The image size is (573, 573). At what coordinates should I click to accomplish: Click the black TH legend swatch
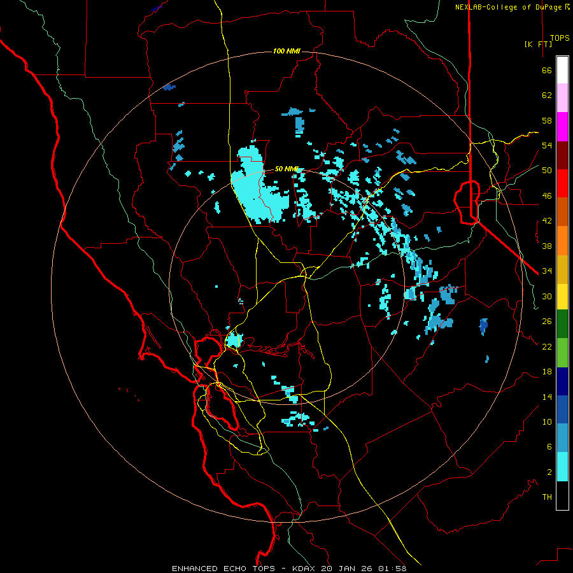[562, 495]
